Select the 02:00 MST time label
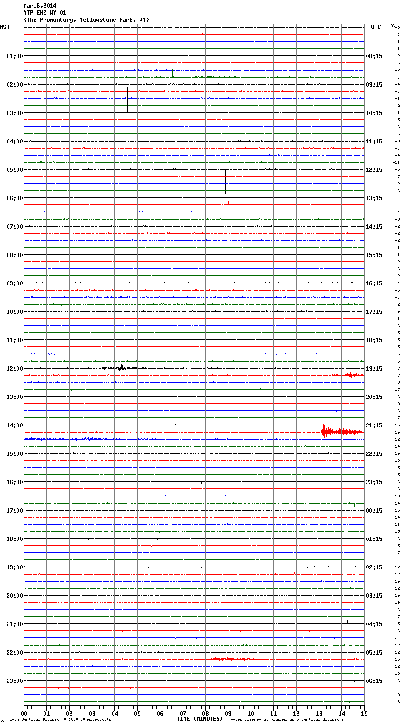The height and width of the screenshot is (726, 402). (14, 85)
